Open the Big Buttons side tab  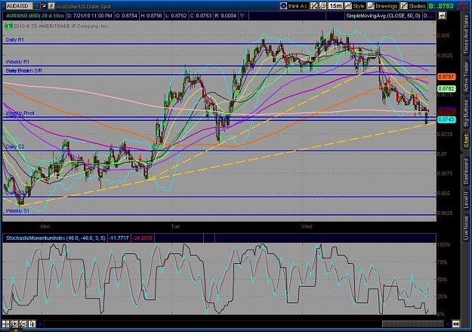click(x=466, y=113)
